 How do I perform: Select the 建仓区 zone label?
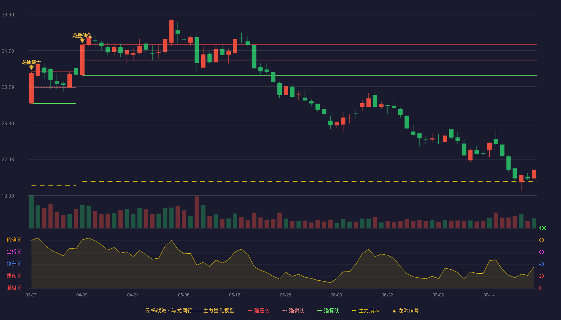click(x=14, y=276)
